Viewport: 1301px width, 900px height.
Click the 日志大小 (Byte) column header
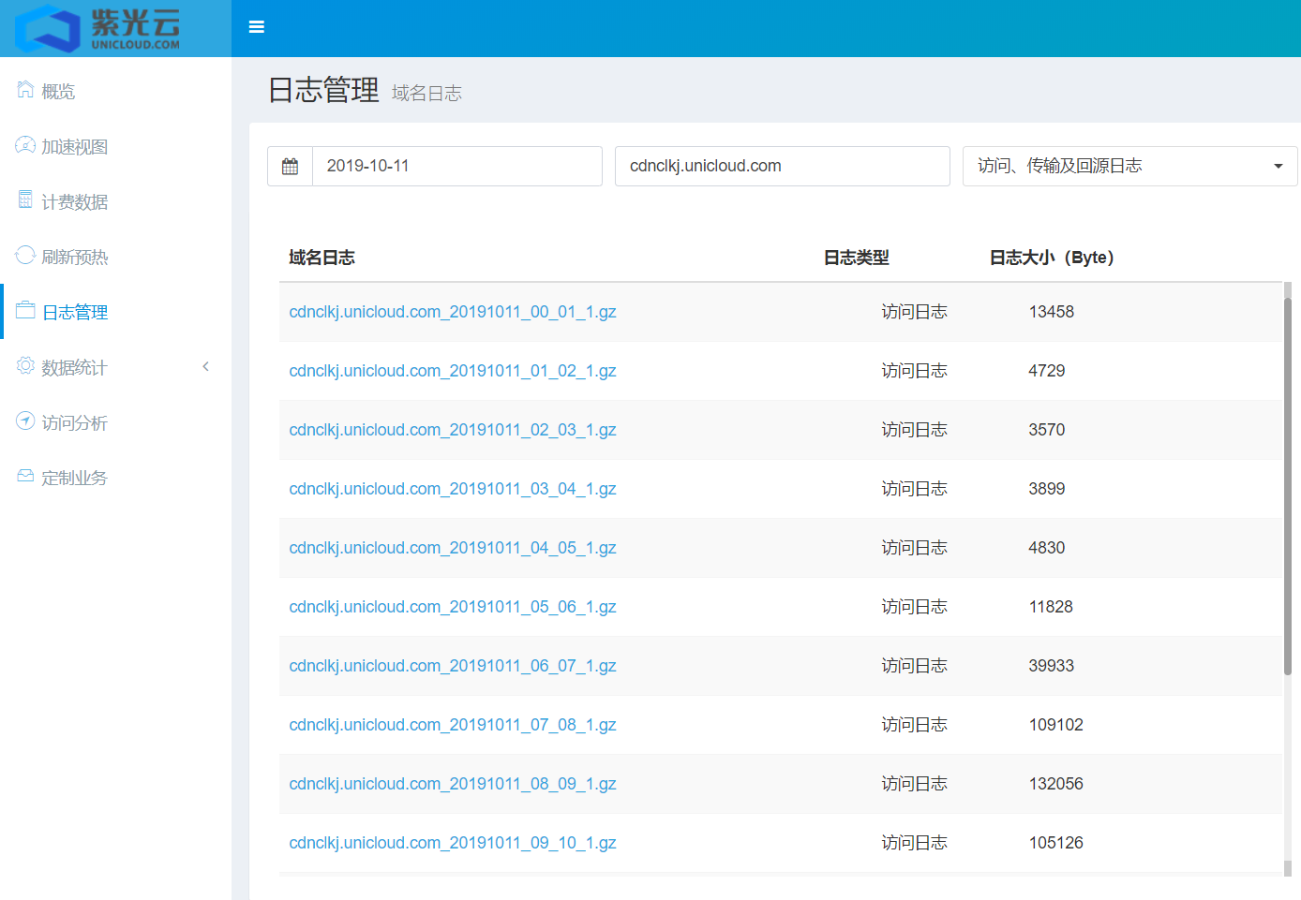point(1052,258)
